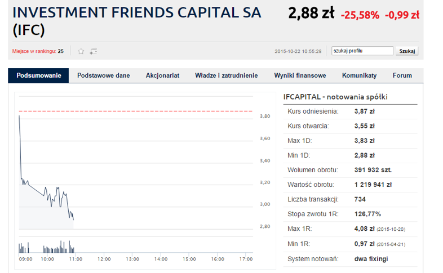This screenshot has height=273, width=443.
Task: Go to Władze i zatrudnienie tab
Action: click(227, 75)
